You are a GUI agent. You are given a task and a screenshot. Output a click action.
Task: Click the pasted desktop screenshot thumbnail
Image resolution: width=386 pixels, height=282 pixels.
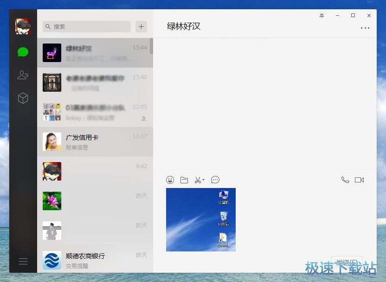(201, 219)
